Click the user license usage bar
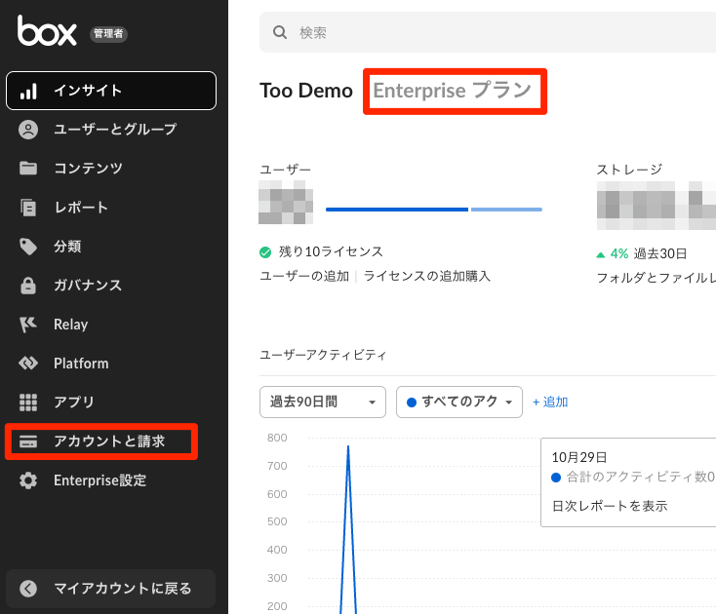Image resolution: width=716 pixels, height=614 pixels. [434, 210]
